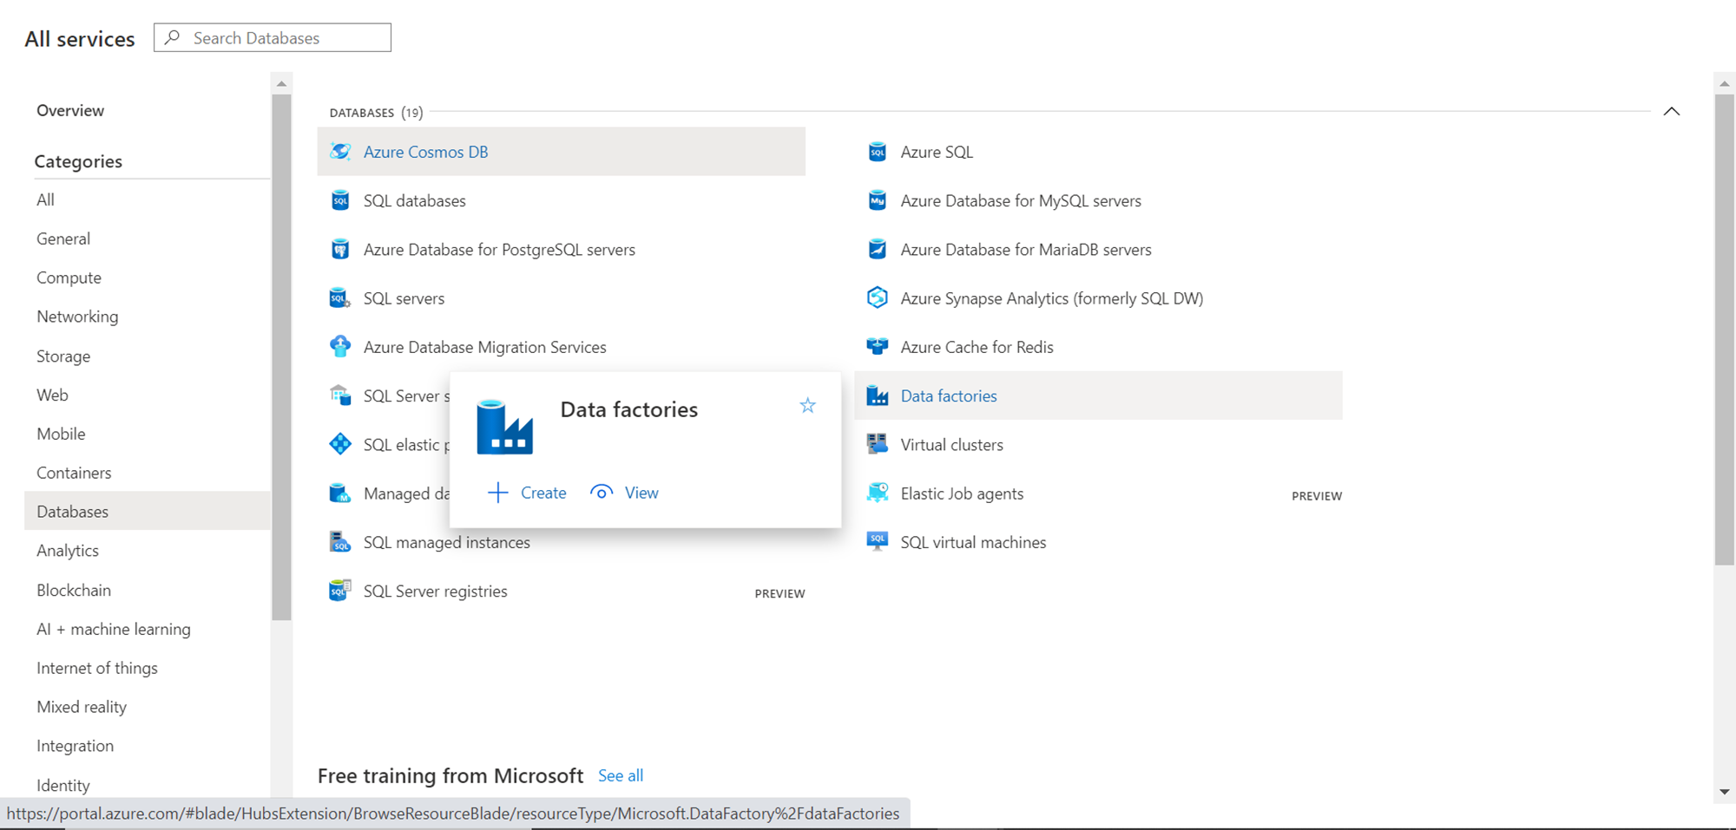Screen dimensions: 1736x830
Task: Click the Azure SQL service icon
Action: [x=877, y=152]
